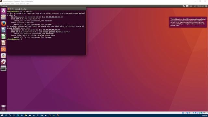Screen dimensions: 208x117
Task: Close the terminal window via orange button
Action: coord(9,9)
